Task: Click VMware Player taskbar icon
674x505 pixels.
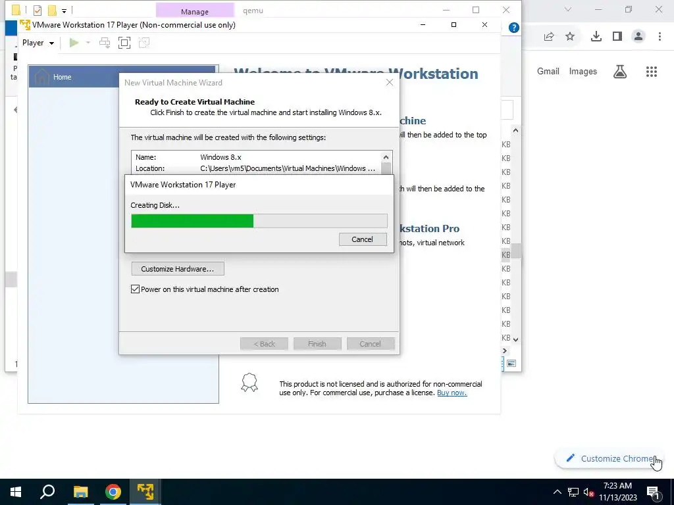Action: click(145, 492)
